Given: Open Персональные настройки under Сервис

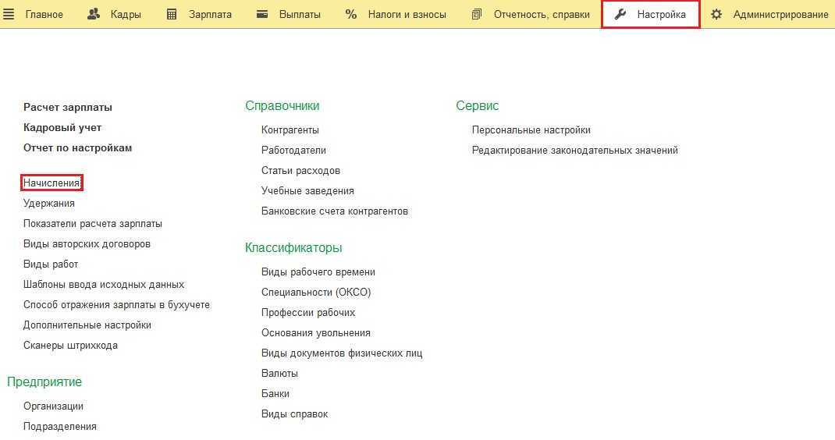Looking at the screenshot, I should [531, 130].
